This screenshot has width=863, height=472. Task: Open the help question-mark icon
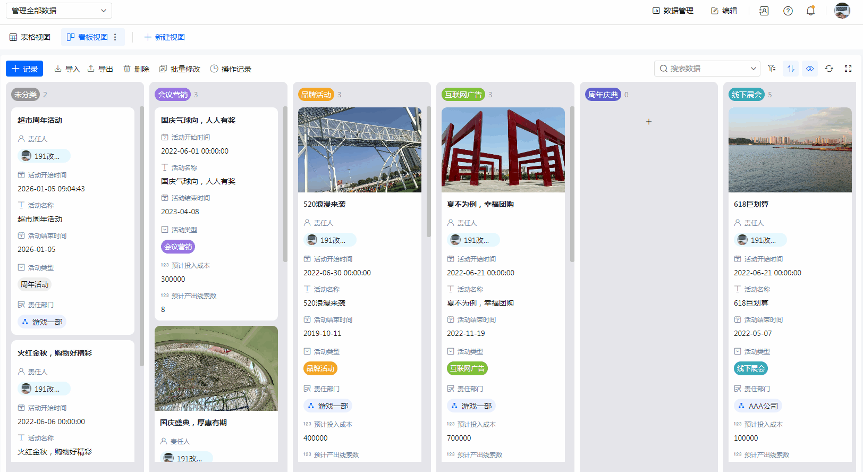coord(788,11)
